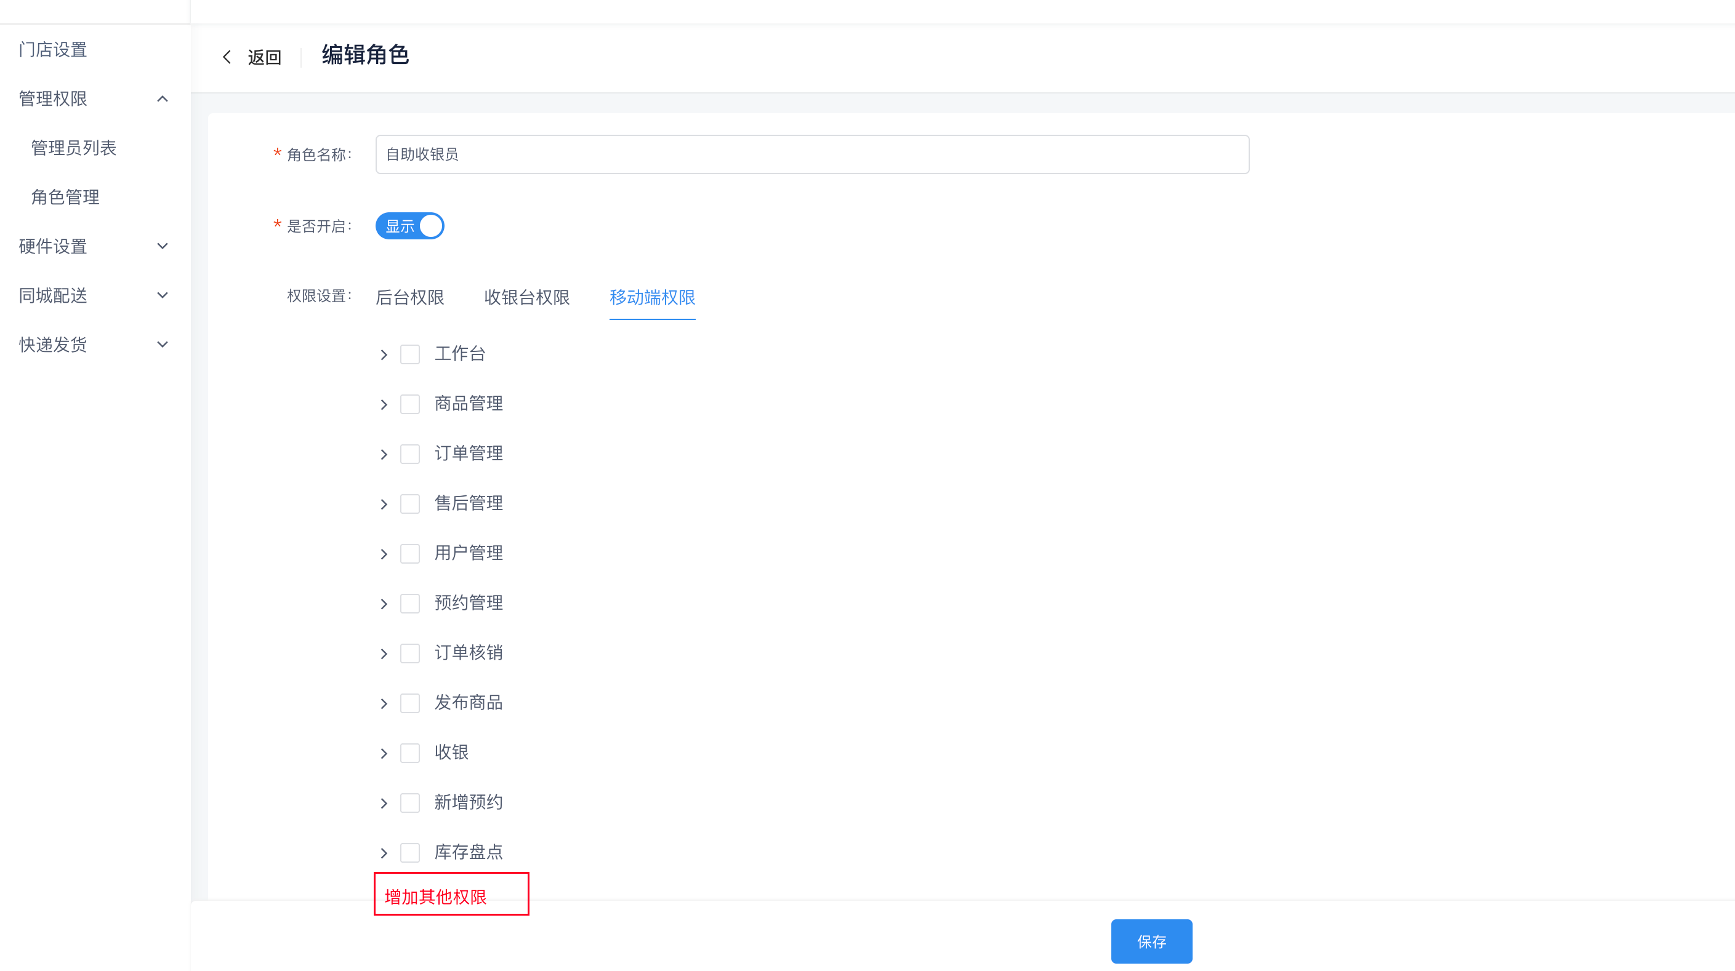Open 管理员列表 in the sidebar
This screenshot has height=971, width=1735.
pos(74,148)
